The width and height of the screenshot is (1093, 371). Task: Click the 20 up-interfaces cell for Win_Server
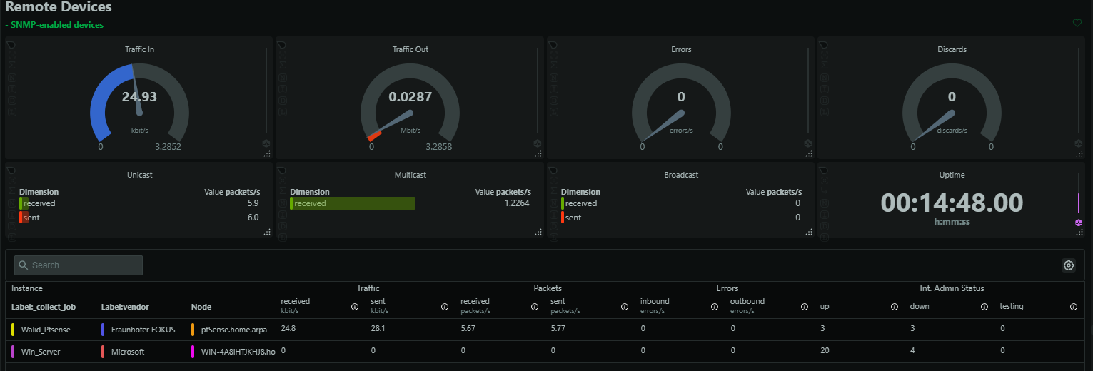[825, 352]
